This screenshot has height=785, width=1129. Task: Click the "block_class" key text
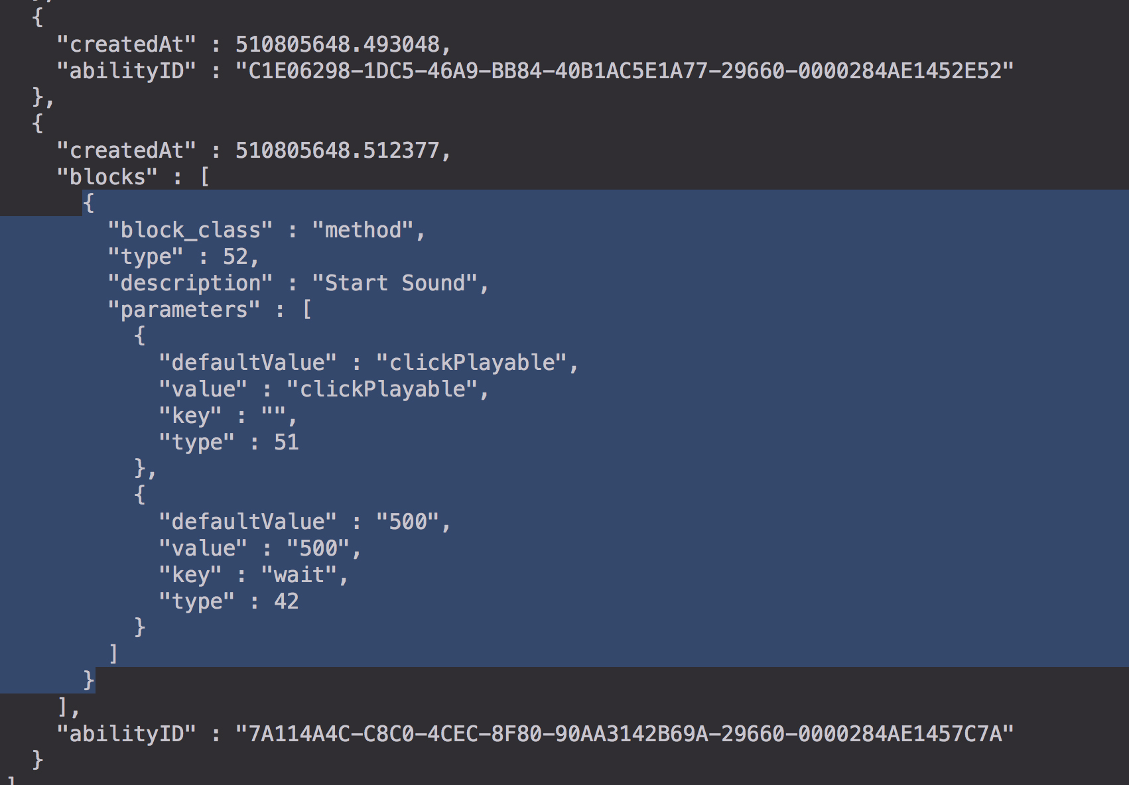click(x=190, y=230)
